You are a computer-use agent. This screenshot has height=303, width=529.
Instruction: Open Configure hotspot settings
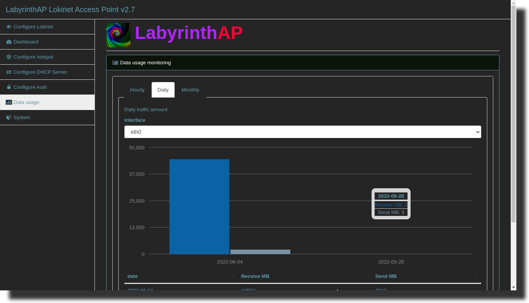[47, 57]
